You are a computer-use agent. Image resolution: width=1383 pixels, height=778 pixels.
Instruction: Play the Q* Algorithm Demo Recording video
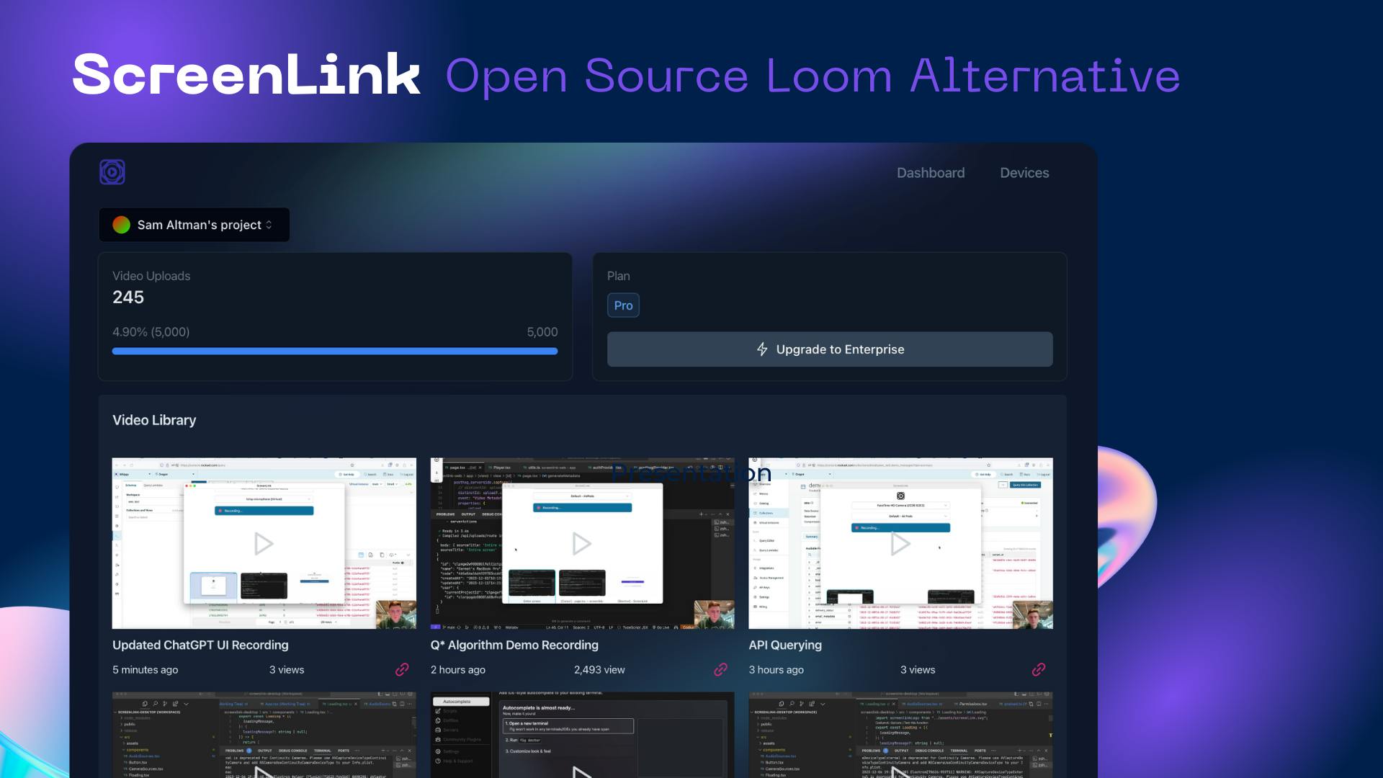pyautogui.click(x=582, y=544)
